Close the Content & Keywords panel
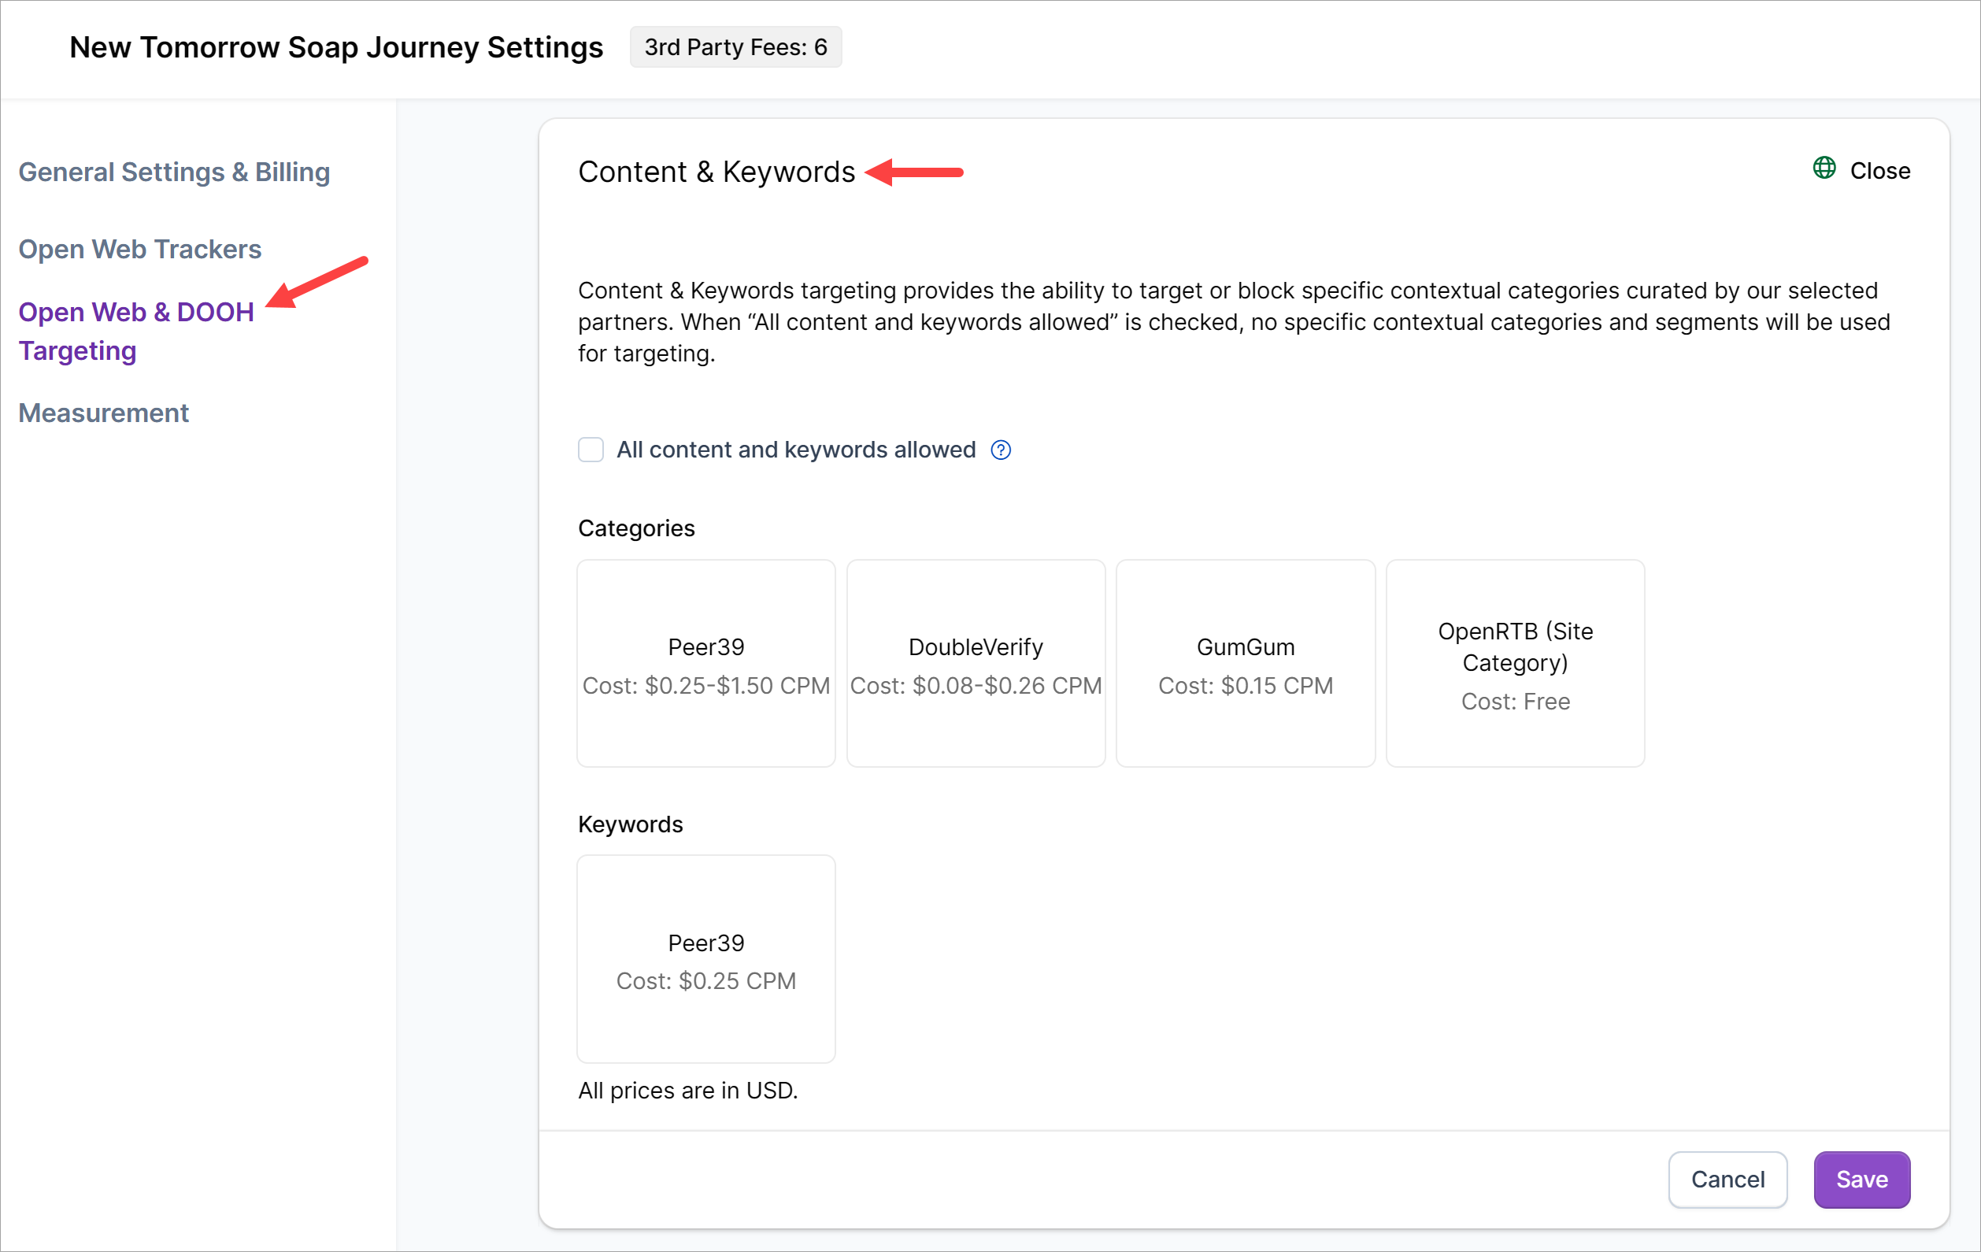This screenshot has width=1981, height=1252. (1879, 170)
